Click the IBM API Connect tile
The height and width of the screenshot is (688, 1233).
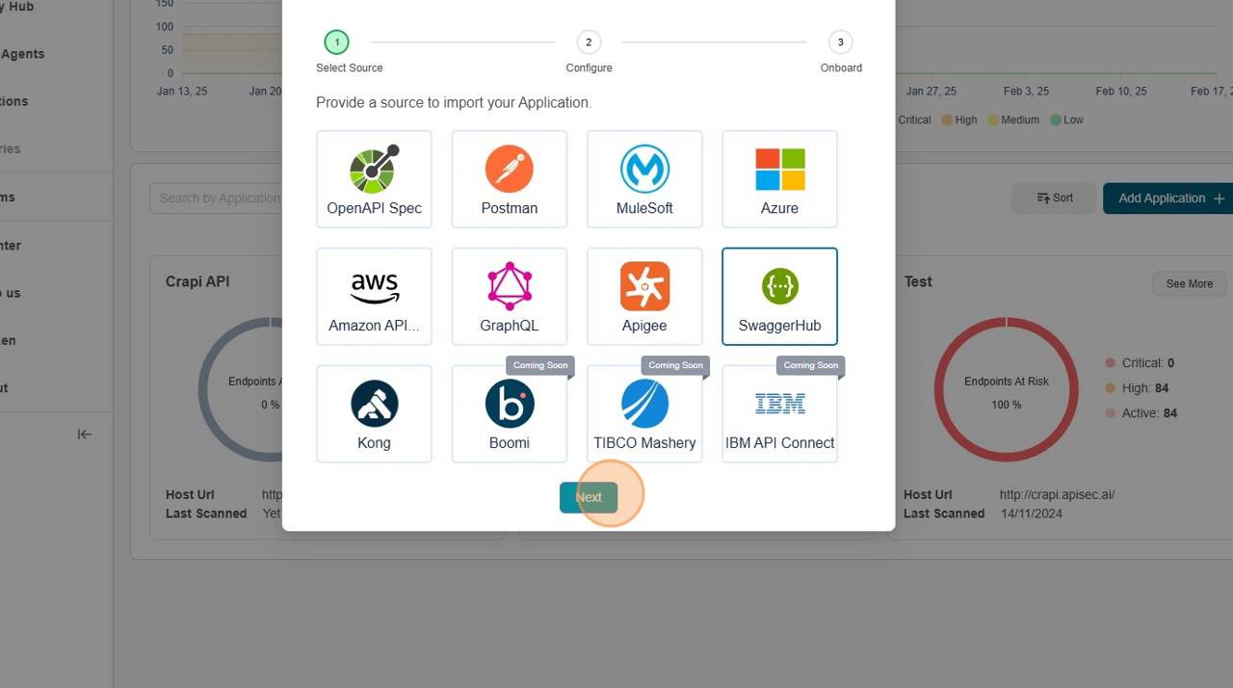[x=779, y=406]
